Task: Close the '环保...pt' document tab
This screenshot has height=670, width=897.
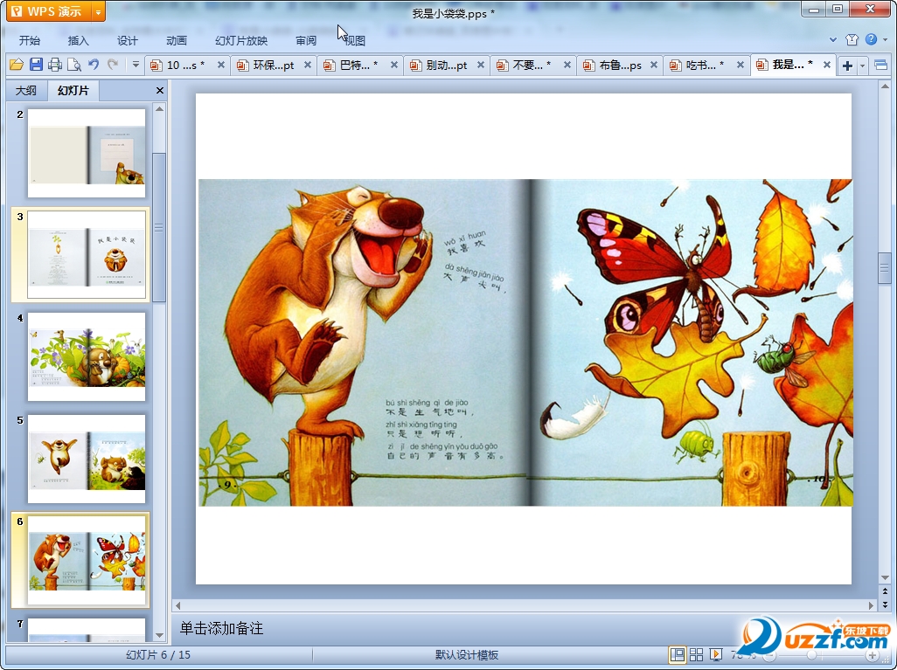Action: tap(308, 66)
